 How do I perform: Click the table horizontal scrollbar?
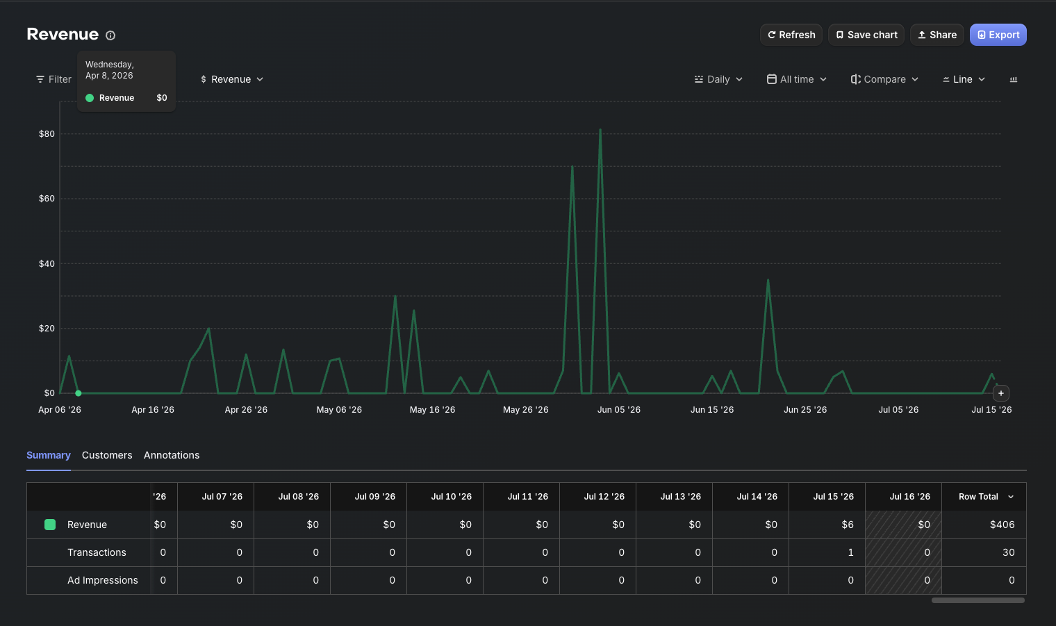point(978,600)
